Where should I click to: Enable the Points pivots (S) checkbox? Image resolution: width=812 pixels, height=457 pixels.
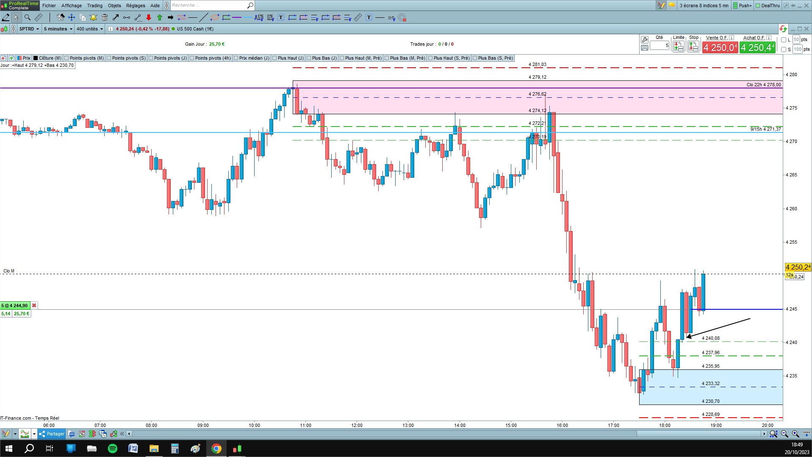pos(109,58)
